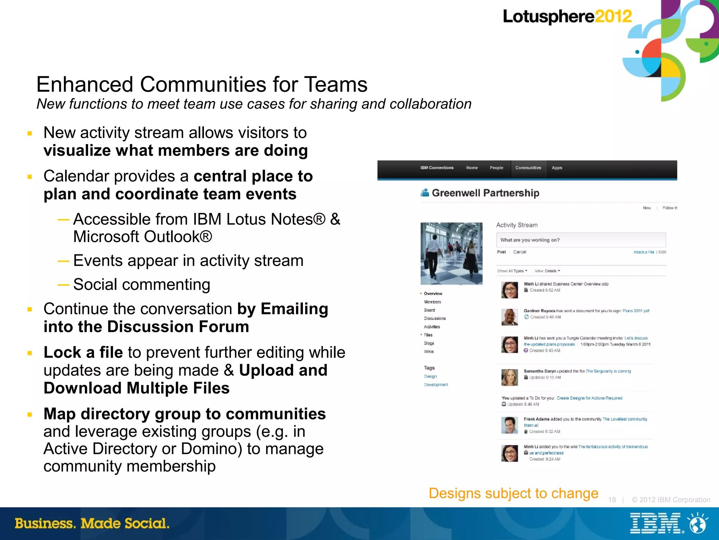The height and width of the screenshot is (540, 719).
Task: Open the IBM Connections menu item
Action: coord(437,168)
